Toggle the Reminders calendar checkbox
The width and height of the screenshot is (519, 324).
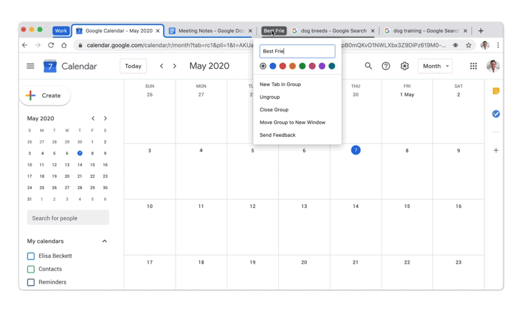coord(31,282)
